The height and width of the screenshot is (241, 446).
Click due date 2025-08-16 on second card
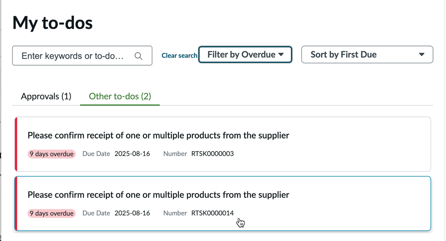click(132, 213)
